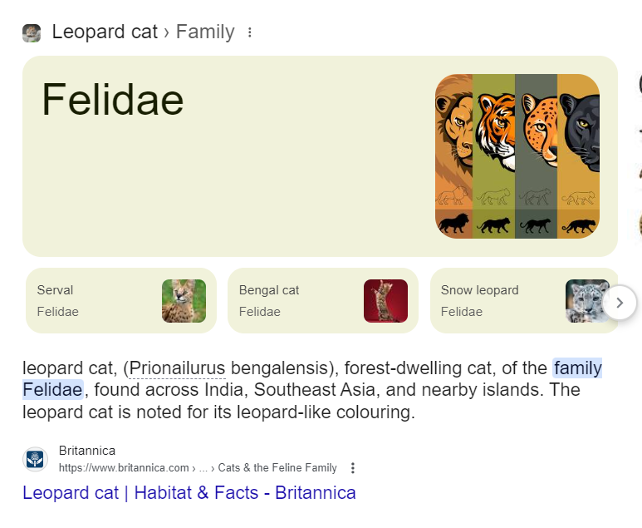Open three-dot menu next to Family breadcrumb
642x528 pixels.
pyautogui.click(x=250, y=32)
